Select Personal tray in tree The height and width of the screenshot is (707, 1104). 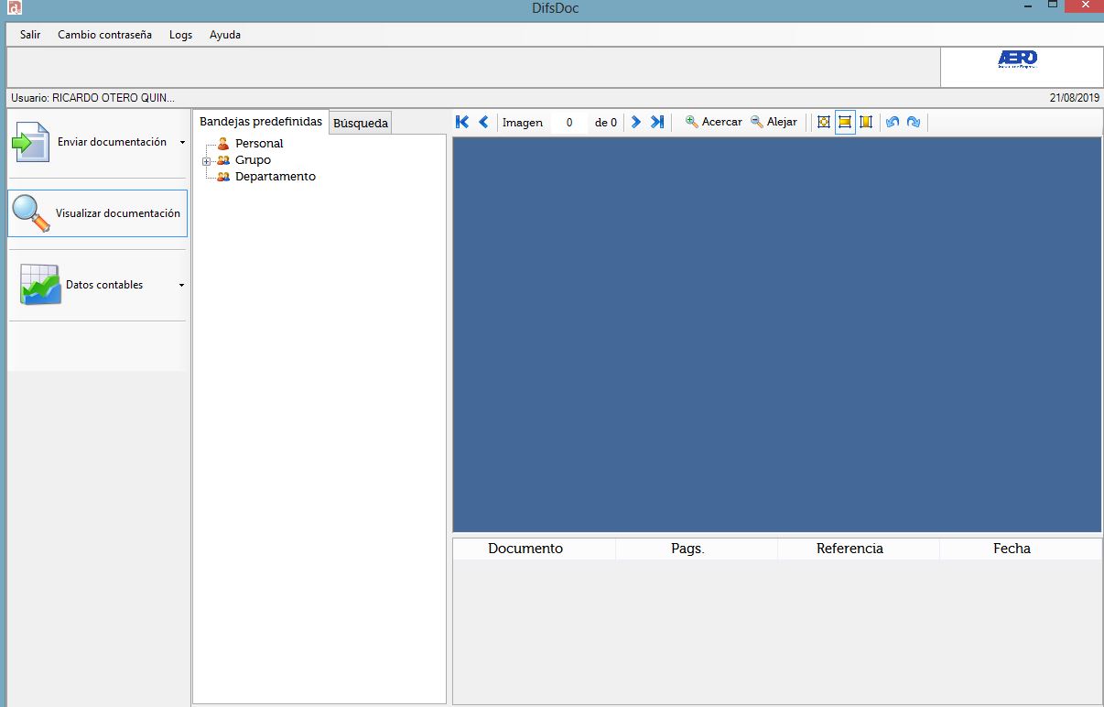(259, 143)
